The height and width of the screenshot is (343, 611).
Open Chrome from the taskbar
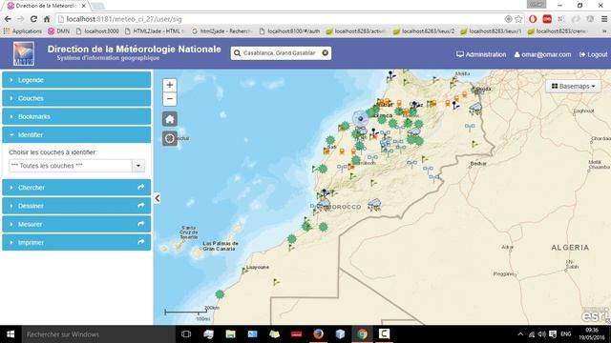pos(362,334)
